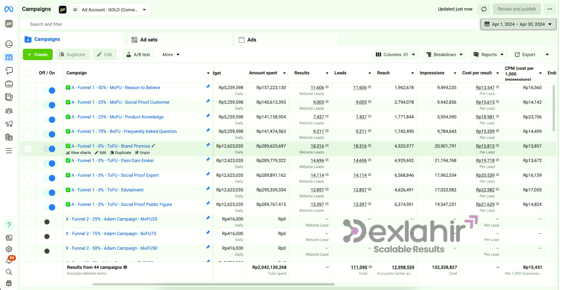Click the refresh data icon
Viewport: 568px width, 290px height.
click(x=484, y=9)
